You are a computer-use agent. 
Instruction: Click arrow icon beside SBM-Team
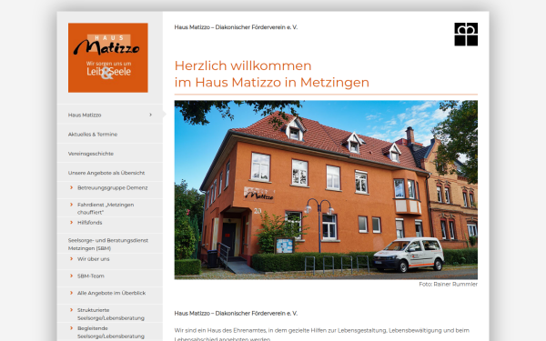(x=71, y=276)
